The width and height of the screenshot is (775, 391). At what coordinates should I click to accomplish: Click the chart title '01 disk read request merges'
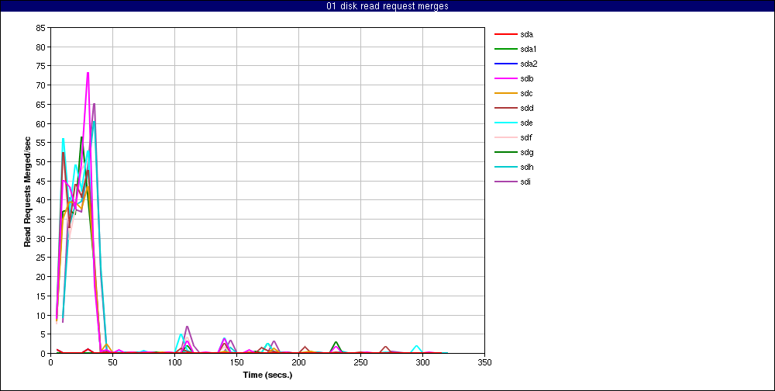(387, 6)
